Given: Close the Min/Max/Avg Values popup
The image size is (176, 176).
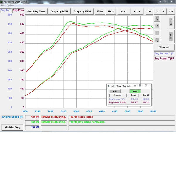Looking at the screenshot, I should tap(146, 86).
